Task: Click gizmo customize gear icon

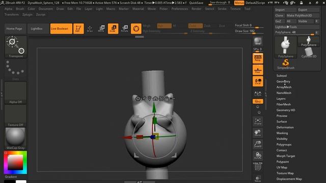Action: point(138,98)
